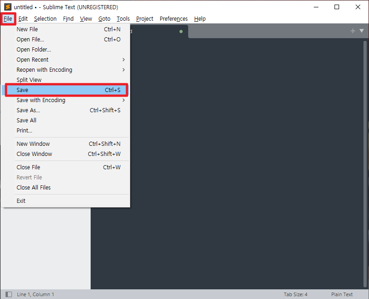Expand Reopen with Encoding submenu
The height and width of the screenshot is (299, 369).
(x=65, y=69)
